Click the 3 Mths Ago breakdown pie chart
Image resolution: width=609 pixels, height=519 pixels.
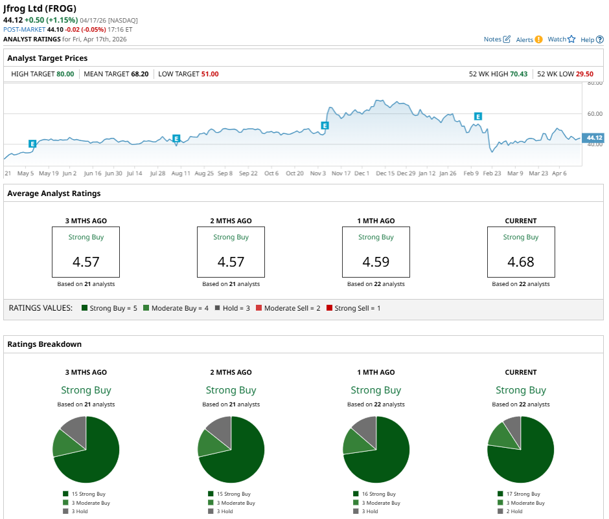pyautogui.click(x=86, y=449)
